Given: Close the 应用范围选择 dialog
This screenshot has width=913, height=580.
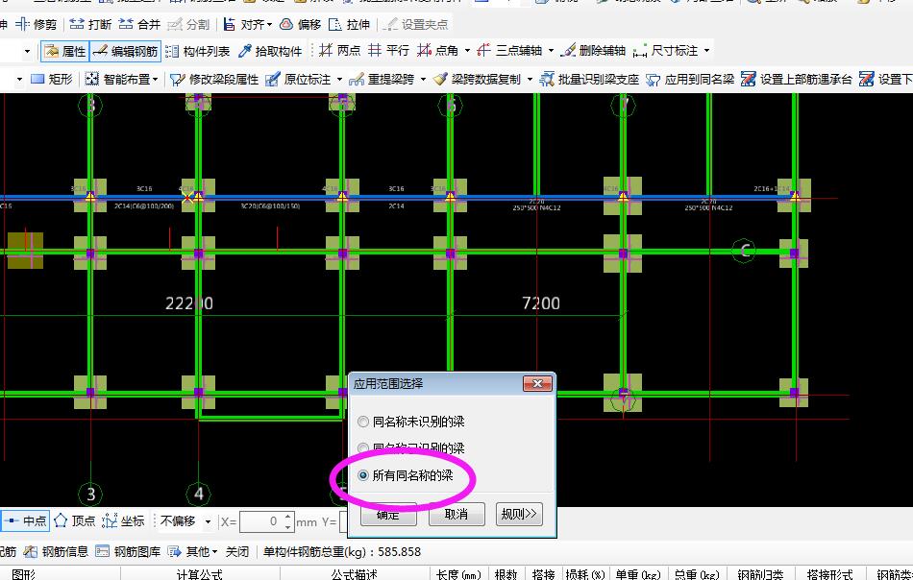Looking at the screenshot, I should tap(537, 384).
